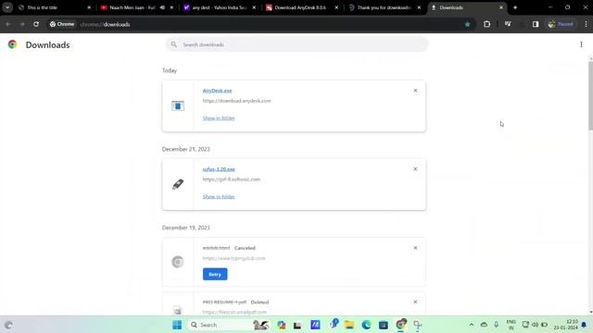
Task: Open the Snipping Tool taskbar icon
Action: click(x=418, y=325)
